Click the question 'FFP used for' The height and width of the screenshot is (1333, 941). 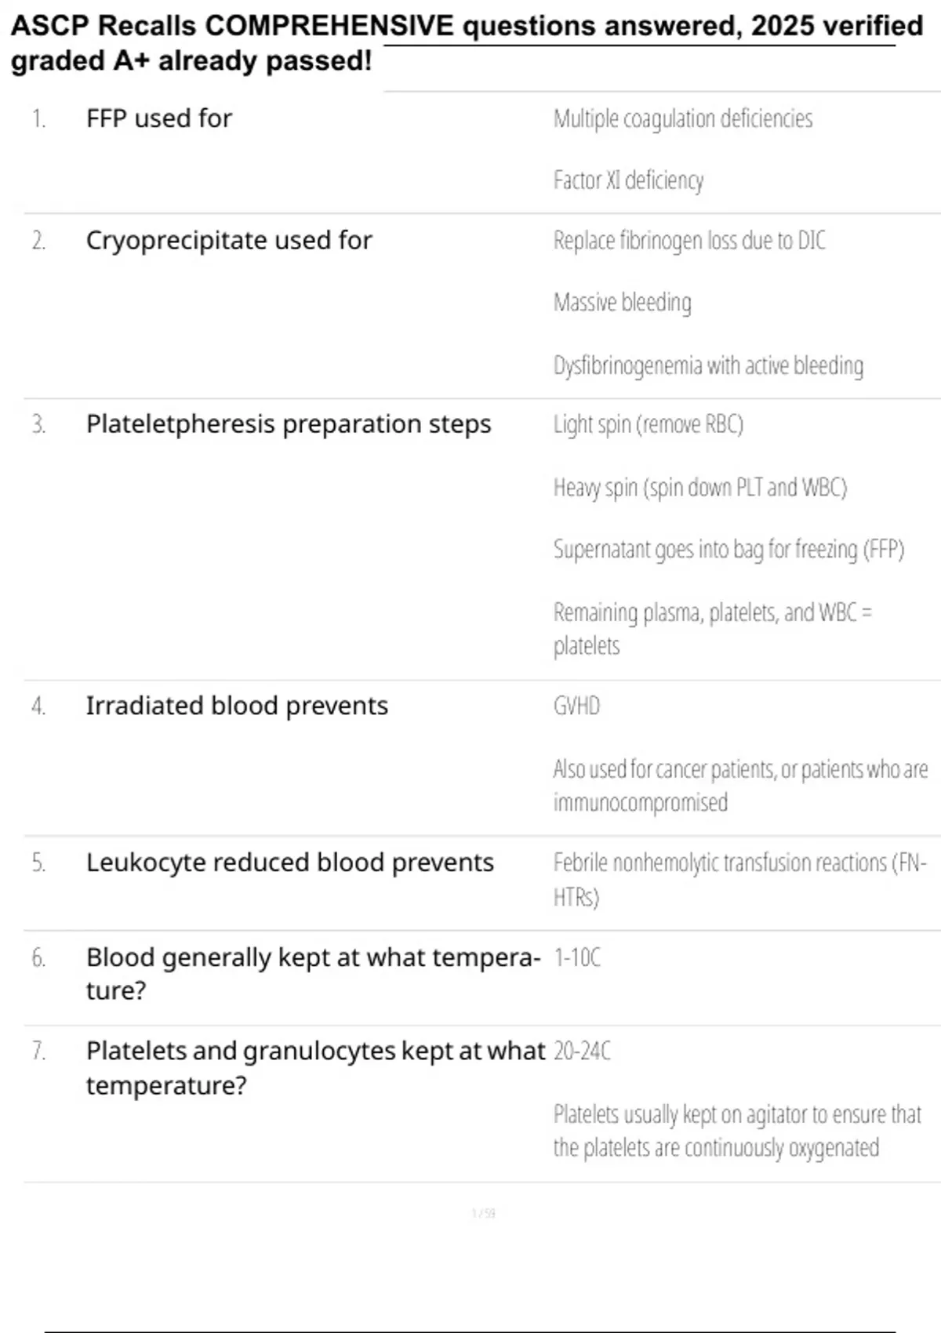159,118
